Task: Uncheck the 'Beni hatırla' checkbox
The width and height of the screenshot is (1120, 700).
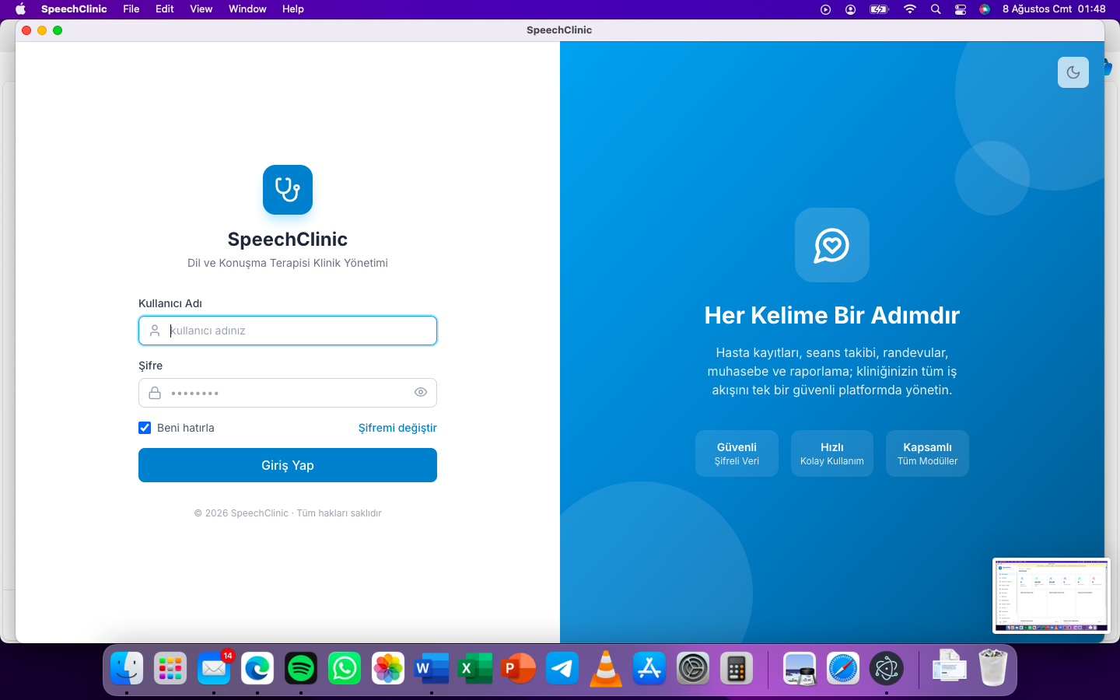Action: 145,428
